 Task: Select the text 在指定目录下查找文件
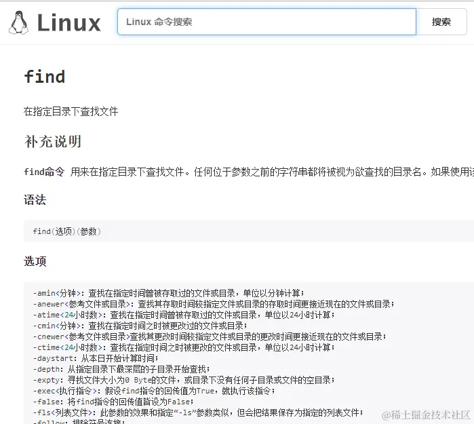71,111
